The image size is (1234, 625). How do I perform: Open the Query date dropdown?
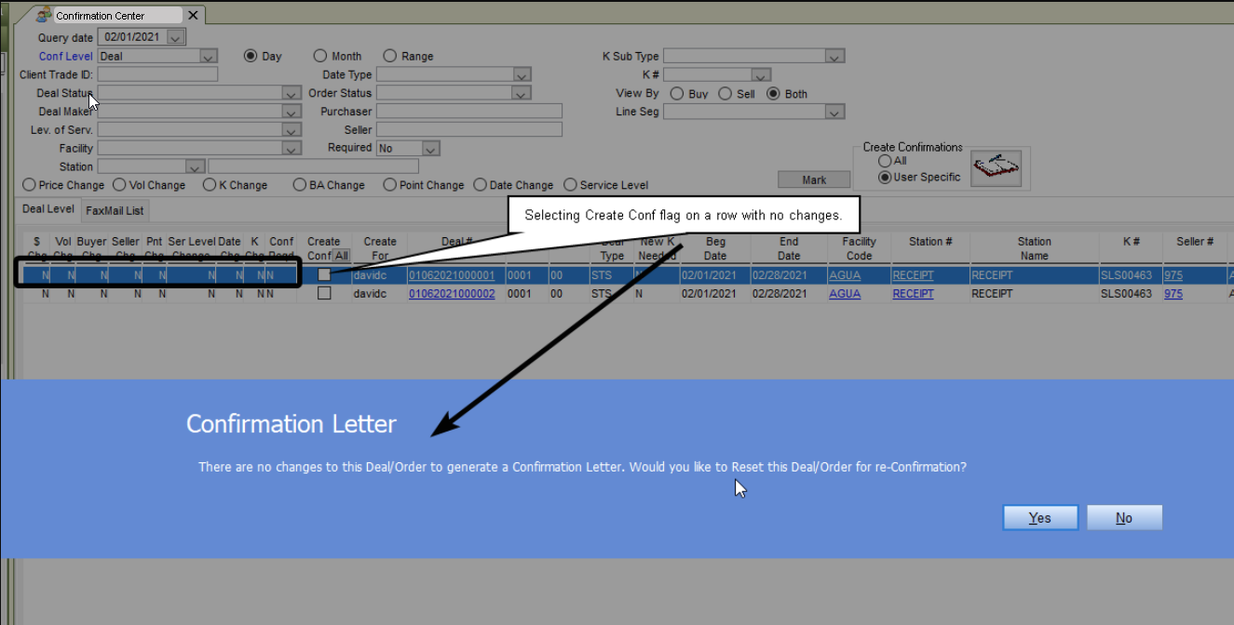point(177,38)
